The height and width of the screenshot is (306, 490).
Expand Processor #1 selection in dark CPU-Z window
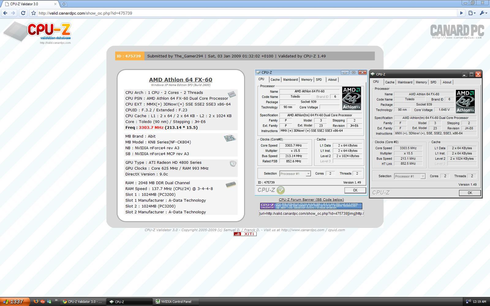[x=410, y=176]
